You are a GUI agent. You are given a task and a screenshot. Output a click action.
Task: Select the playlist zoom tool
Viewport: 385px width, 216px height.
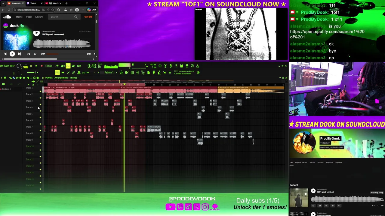[34, 78]
